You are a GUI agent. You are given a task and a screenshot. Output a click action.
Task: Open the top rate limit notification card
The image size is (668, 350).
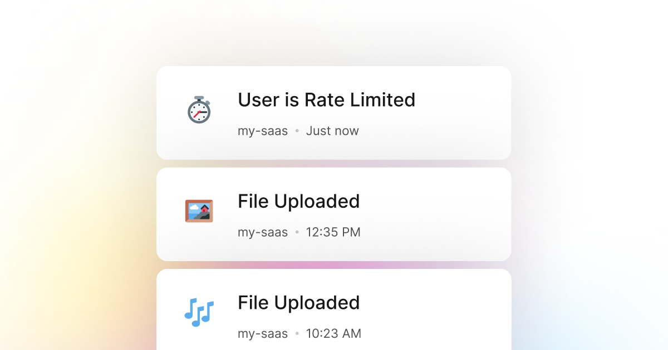(334, 112)
